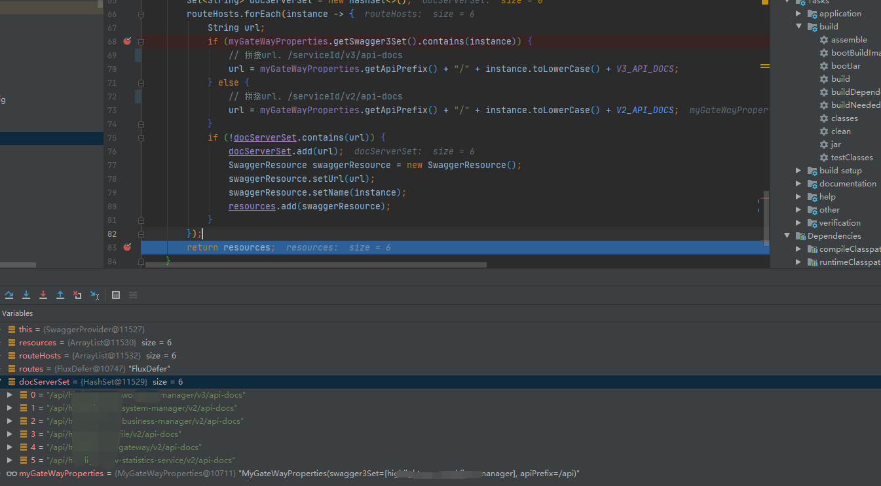Screen dimensions: 881x486
Task: Collapse the build Gradle task group
Action: pyautogui.click(x=798, y=27)
